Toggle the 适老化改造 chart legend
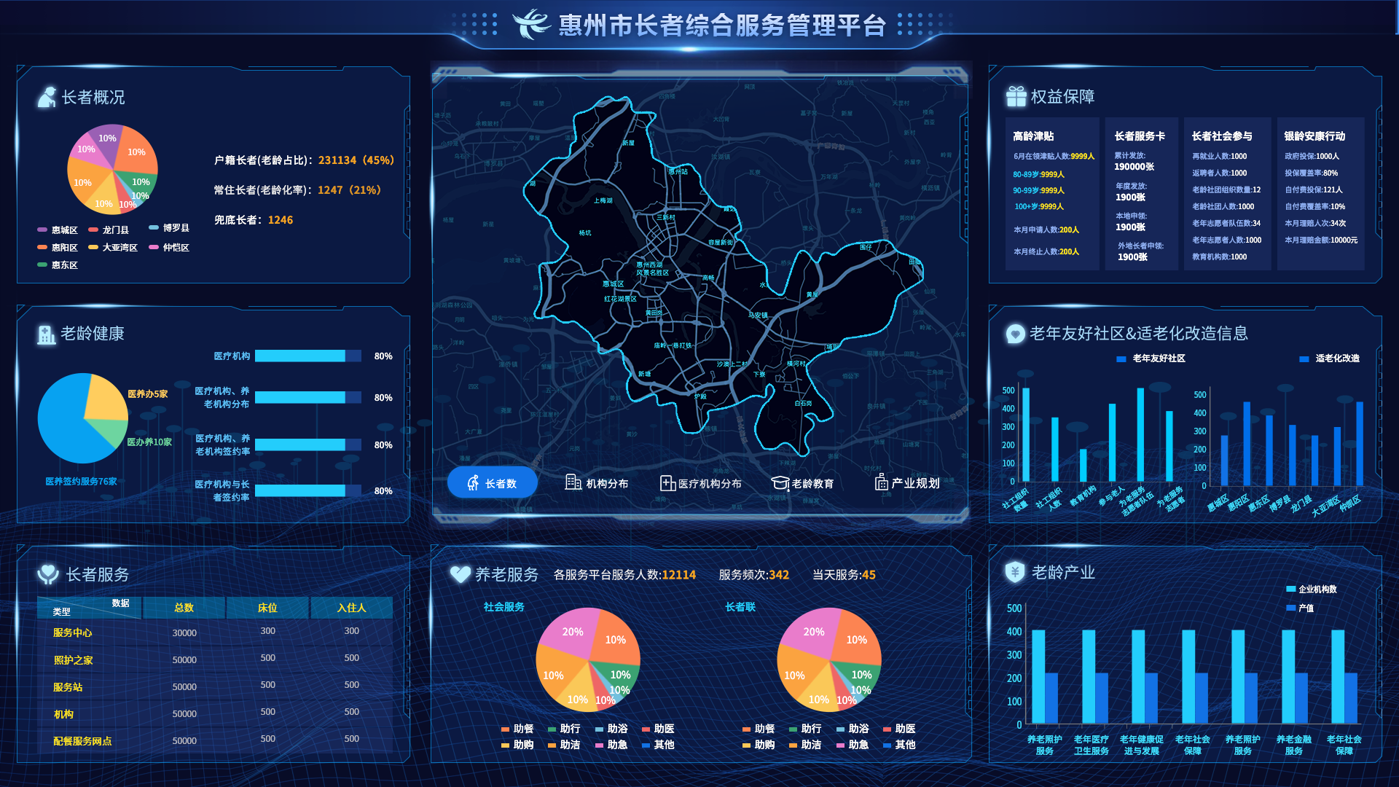1399x787 pixels. click(1330, 359)
